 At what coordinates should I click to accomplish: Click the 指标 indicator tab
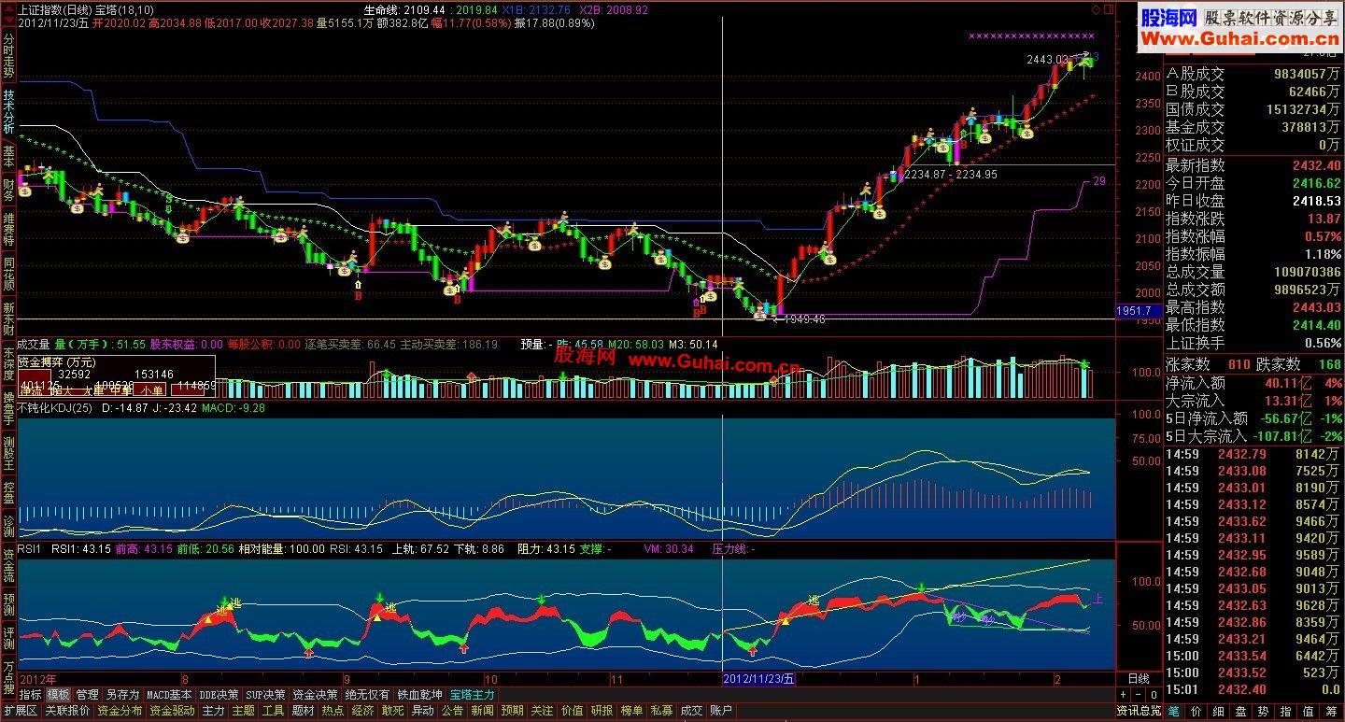click(31, 695)
